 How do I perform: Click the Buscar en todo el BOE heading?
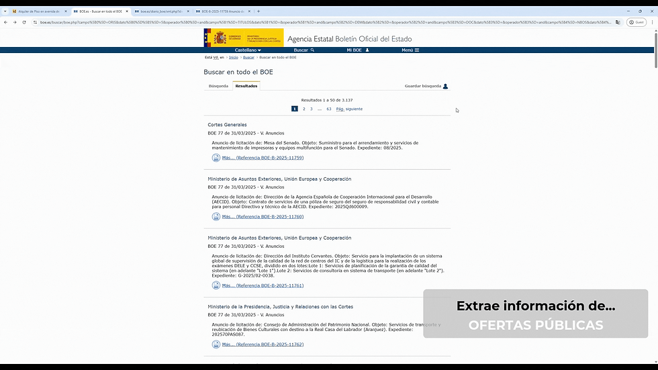(238, 72)
